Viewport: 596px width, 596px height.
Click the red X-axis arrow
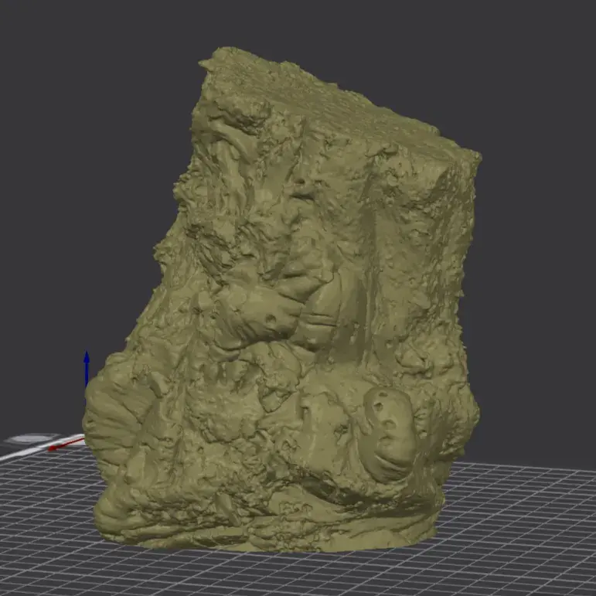click(67, 444)
